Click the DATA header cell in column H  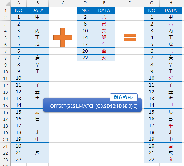tap(171, 10)
